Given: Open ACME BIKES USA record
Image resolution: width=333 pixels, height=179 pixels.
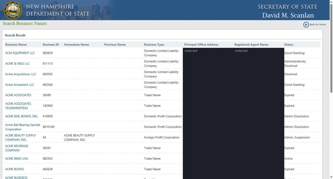Looking at the screenshot, I should 17,159.
